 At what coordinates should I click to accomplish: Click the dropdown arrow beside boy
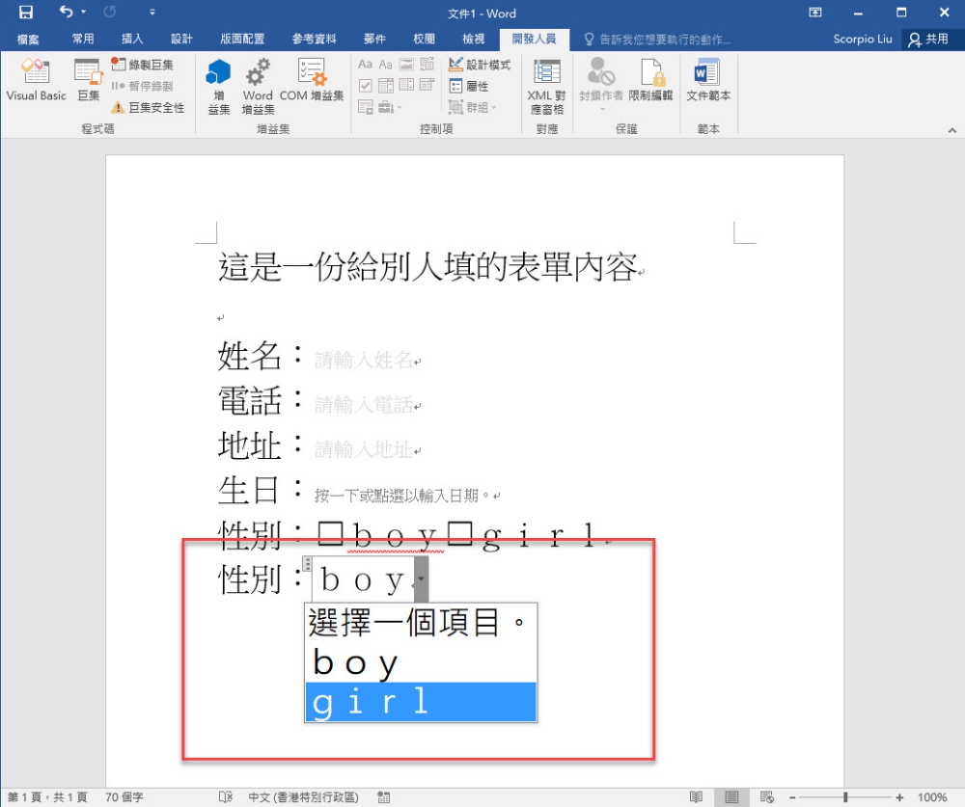(x=420, y=580)
